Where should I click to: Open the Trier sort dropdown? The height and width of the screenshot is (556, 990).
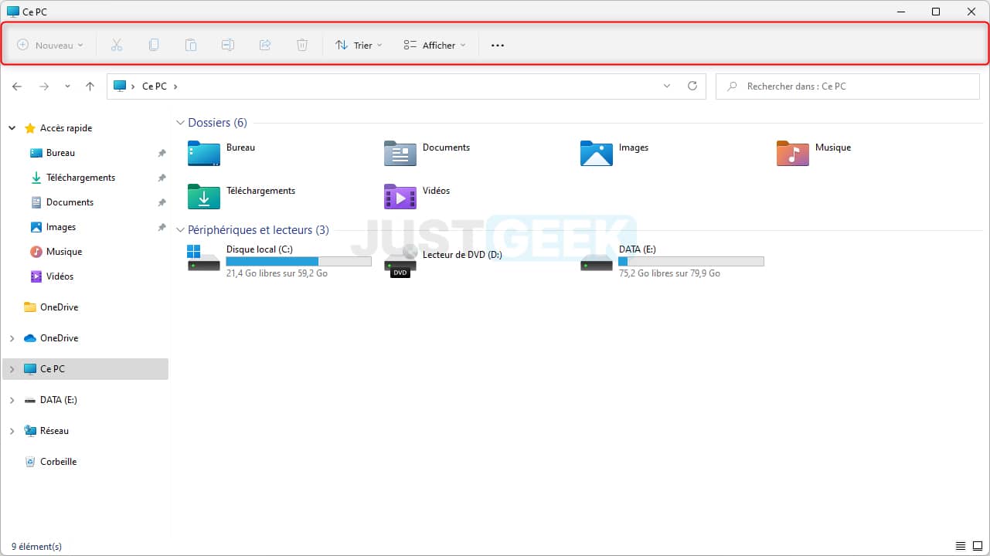click(x=359, y=46)
